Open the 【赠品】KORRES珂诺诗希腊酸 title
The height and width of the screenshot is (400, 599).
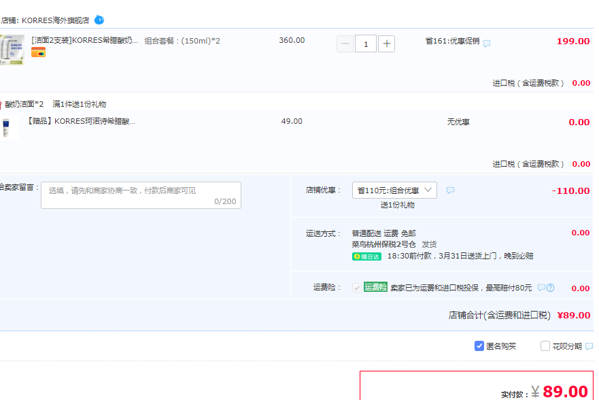point(81,122)
